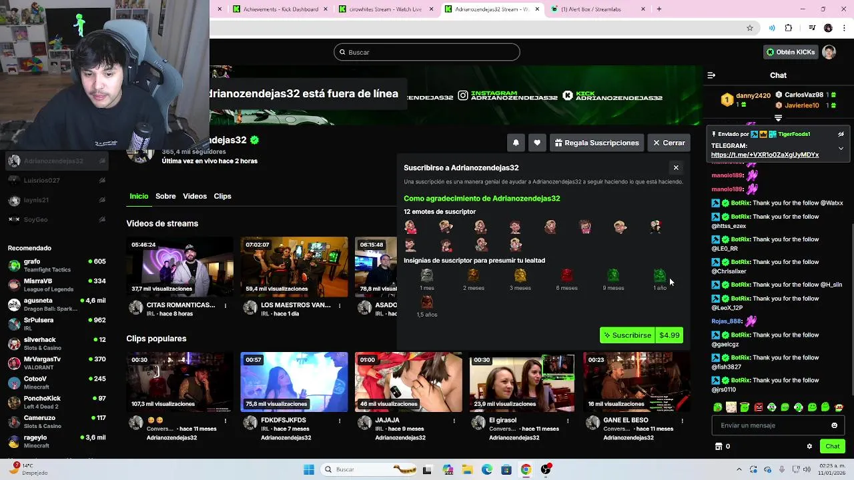The image size is (854, 480).
Task: Open followed channel Luisrios027
Action: pos(57,181)
